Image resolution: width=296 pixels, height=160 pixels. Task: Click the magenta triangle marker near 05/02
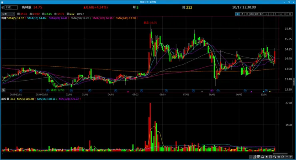coord(128,92)
